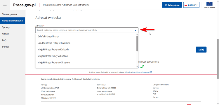The width and height of the screenshot is (219, 105).
Task: Open the polski language selector
Action: (x=191, y=5)
